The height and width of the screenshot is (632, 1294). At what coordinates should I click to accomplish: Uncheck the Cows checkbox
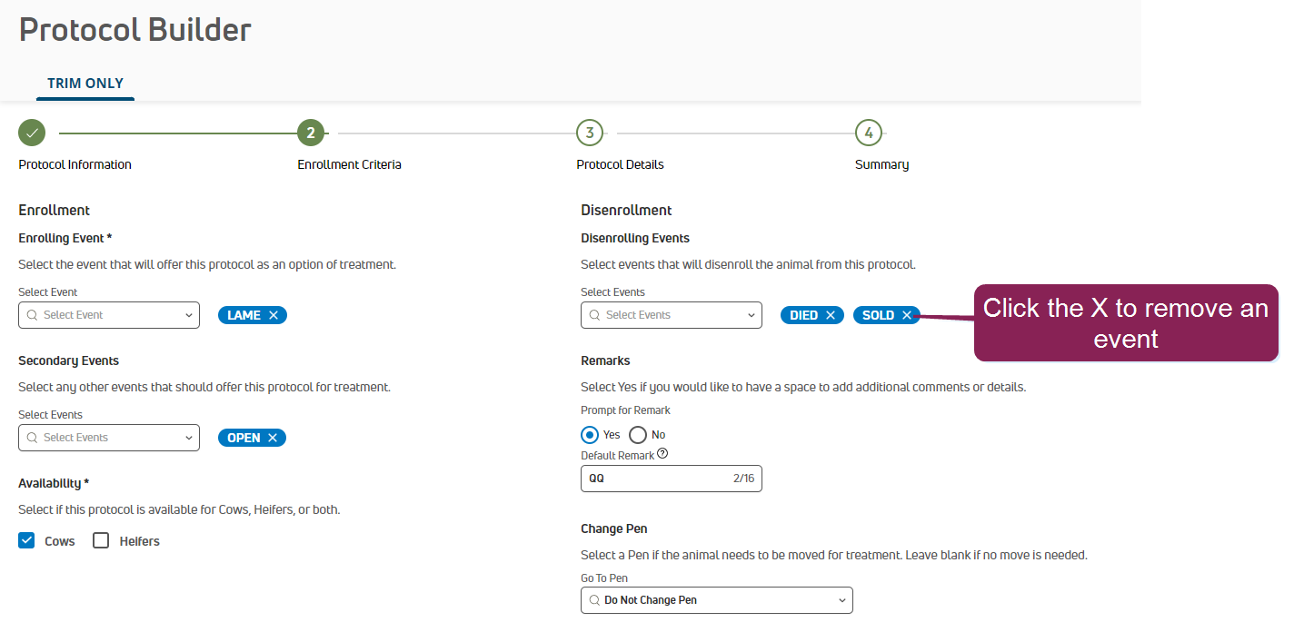pos(26,540)
